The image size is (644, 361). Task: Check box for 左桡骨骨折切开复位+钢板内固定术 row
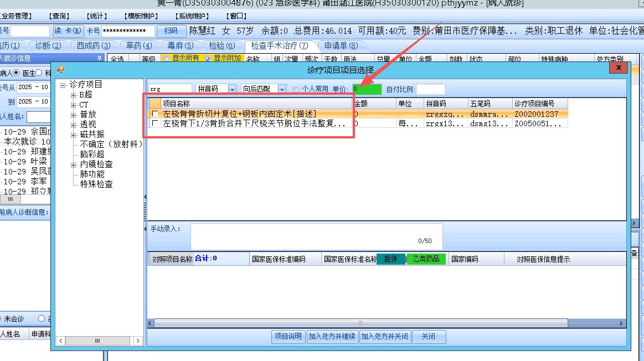tap(155, 114)
